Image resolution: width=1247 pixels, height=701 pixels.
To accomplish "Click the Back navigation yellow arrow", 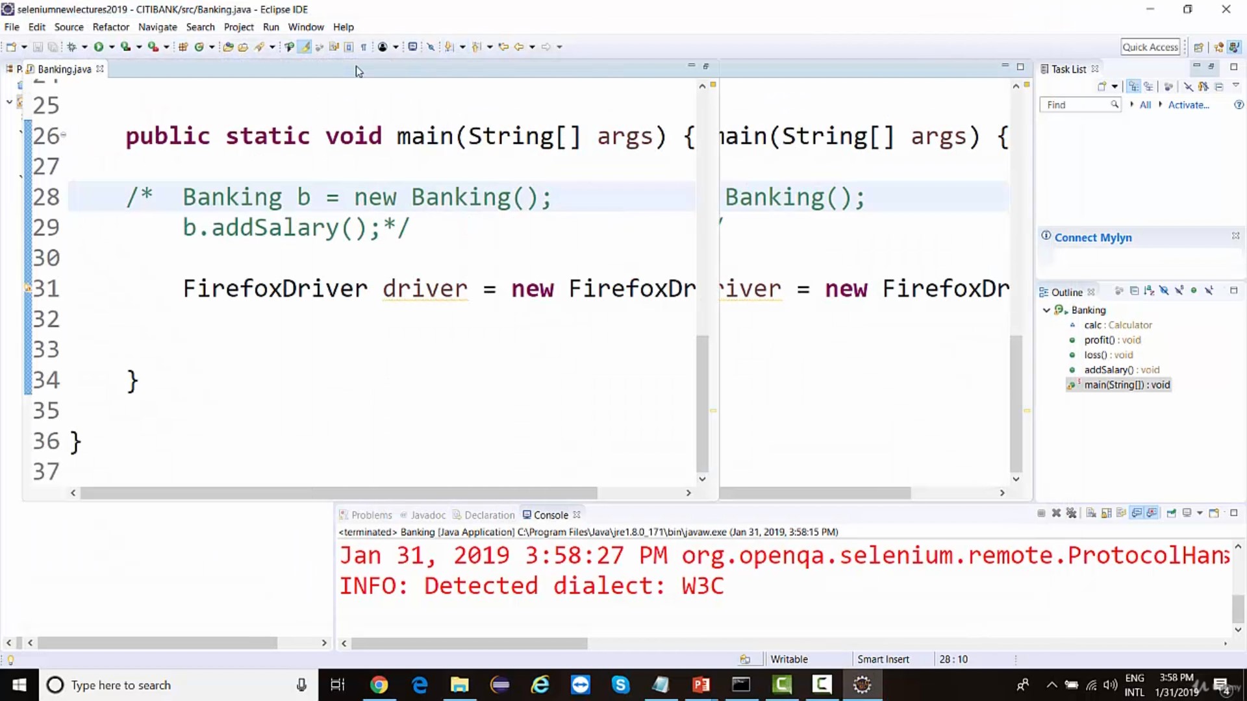I will pyautogui.click(x=519, y=47).
